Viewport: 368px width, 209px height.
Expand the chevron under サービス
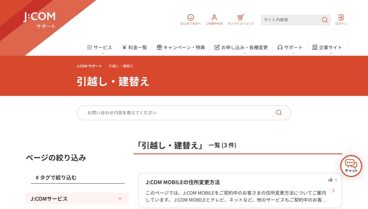pyautogui.click(x=103, y=53)
